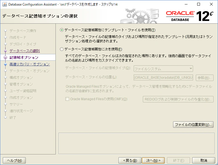Viewport: 218px width, 165px height.
Task: Click the 'データベース記憶域オプションの選択' heading
Action: coord(40,16)
